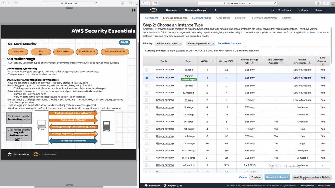This screenshot has height=188, width=335.
Task: Go forward in the lucidchart.com Safari window
Action: 8,3
